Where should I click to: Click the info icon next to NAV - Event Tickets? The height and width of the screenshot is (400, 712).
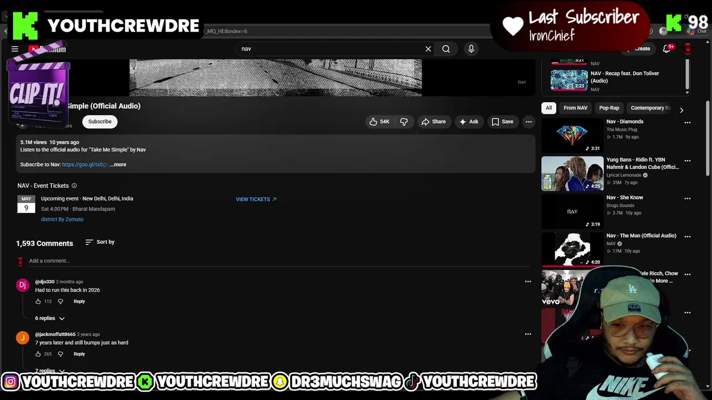[74, 186]
